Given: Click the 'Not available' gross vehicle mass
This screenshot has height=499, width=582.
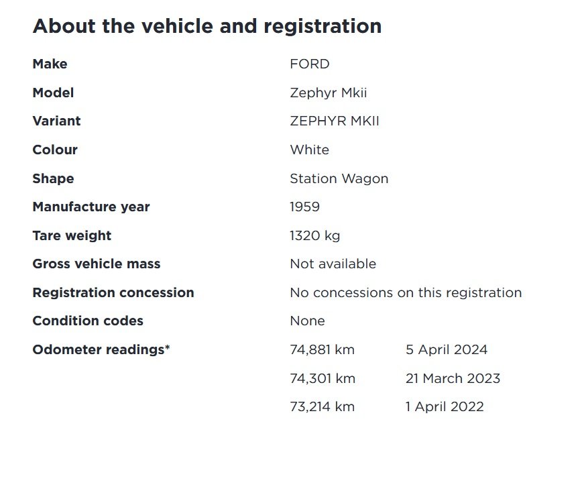Looking at the screenshot, I should tap(333, 264).
